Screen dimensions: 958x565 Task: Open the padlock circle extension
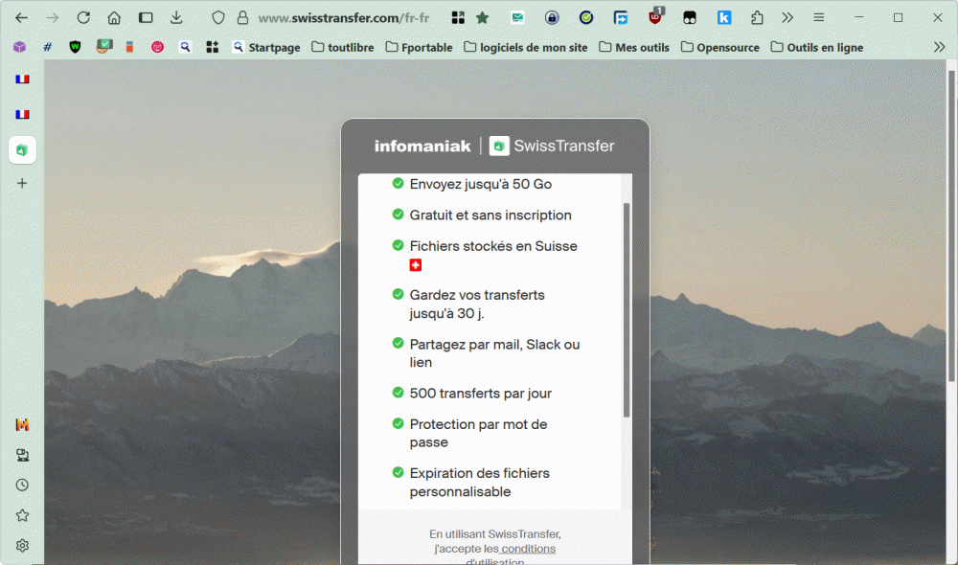coord(552,17)
